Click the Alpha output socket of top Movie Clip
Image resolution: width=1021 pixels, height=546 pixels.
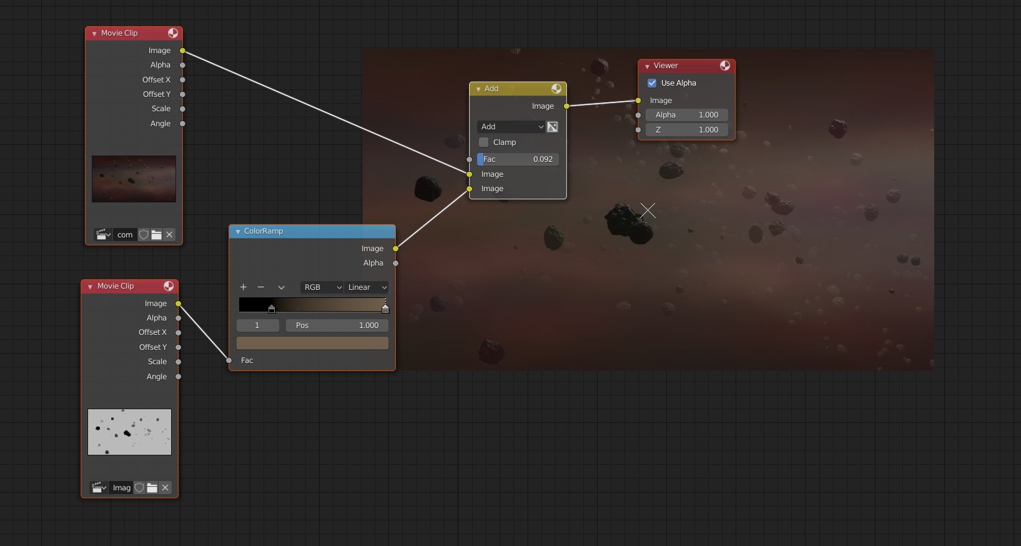[182, 65]
